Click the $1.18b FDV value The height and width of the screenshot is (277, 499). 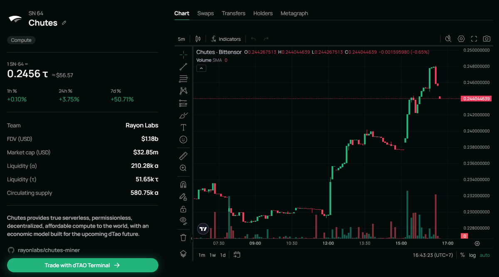tap(150, 139)
